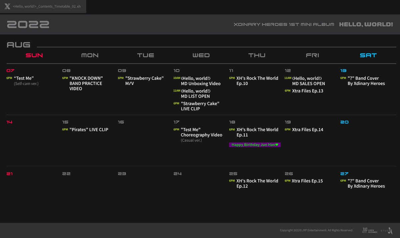Select date 18 on the calendar

click(x=232, y=122)
